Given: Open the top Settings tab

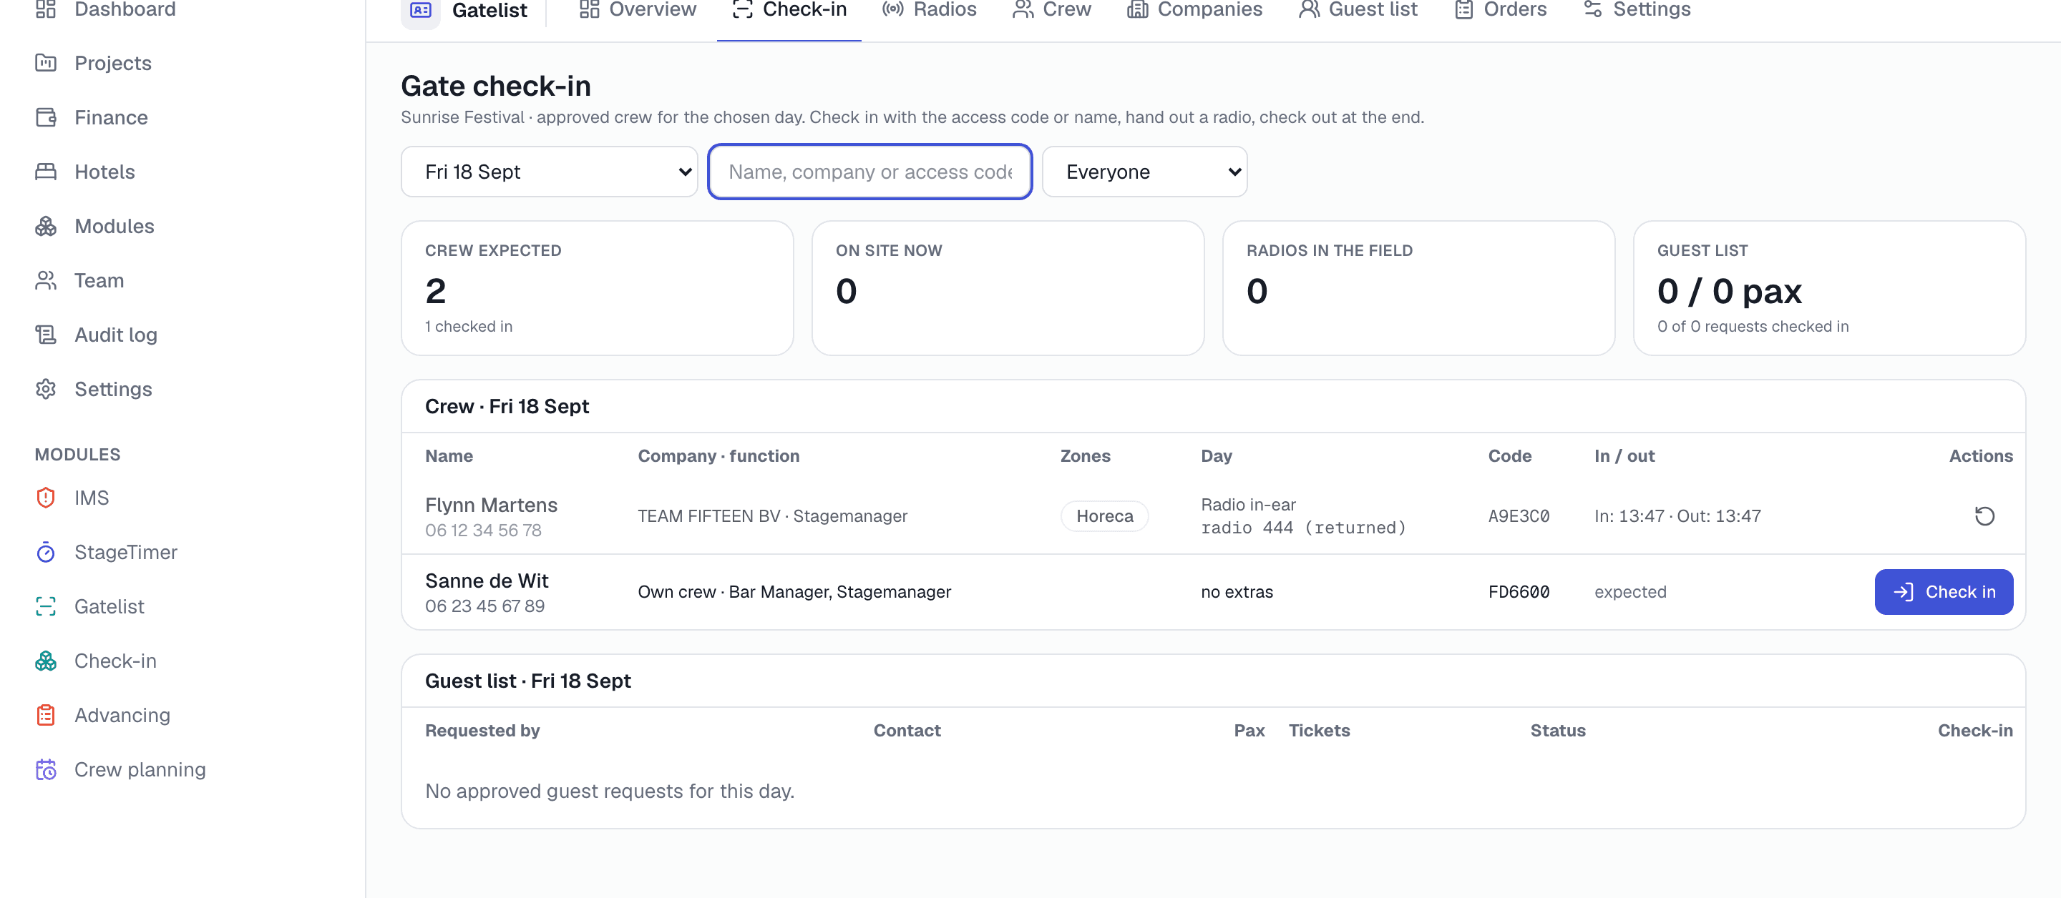Looking at the screenshot, I should 1637,9.
